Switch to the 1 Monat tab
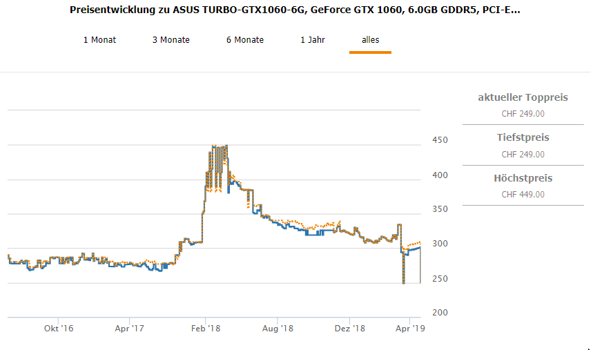Image resolution: width=593 pixels, height=350 pixels. [x=99, y=40]
